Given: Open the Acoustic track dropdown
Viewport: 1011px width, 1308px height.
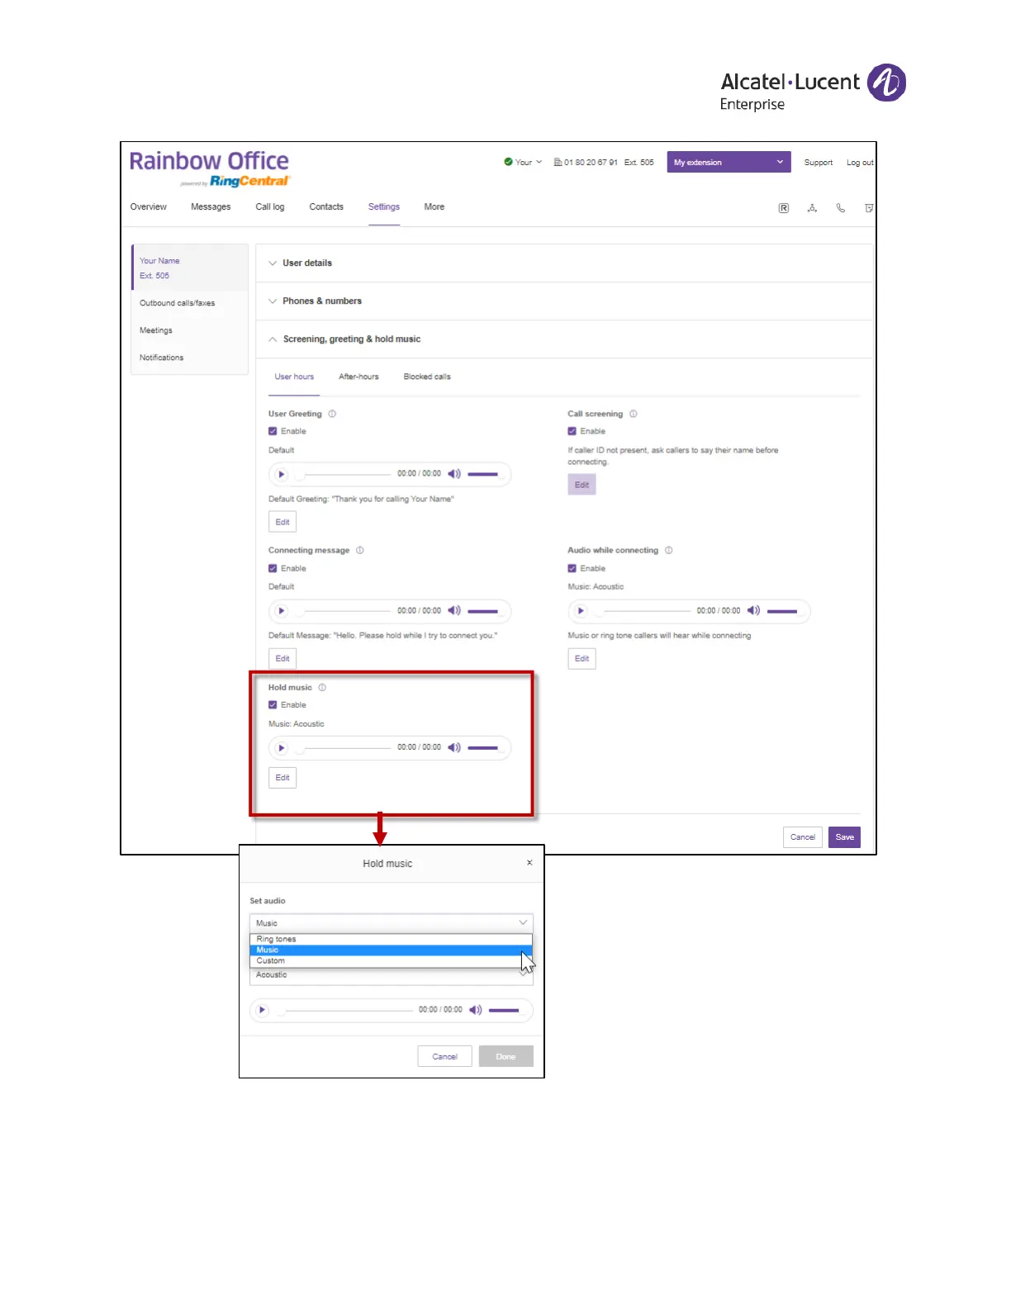Looking at the screenshot, I should [392, 975].
